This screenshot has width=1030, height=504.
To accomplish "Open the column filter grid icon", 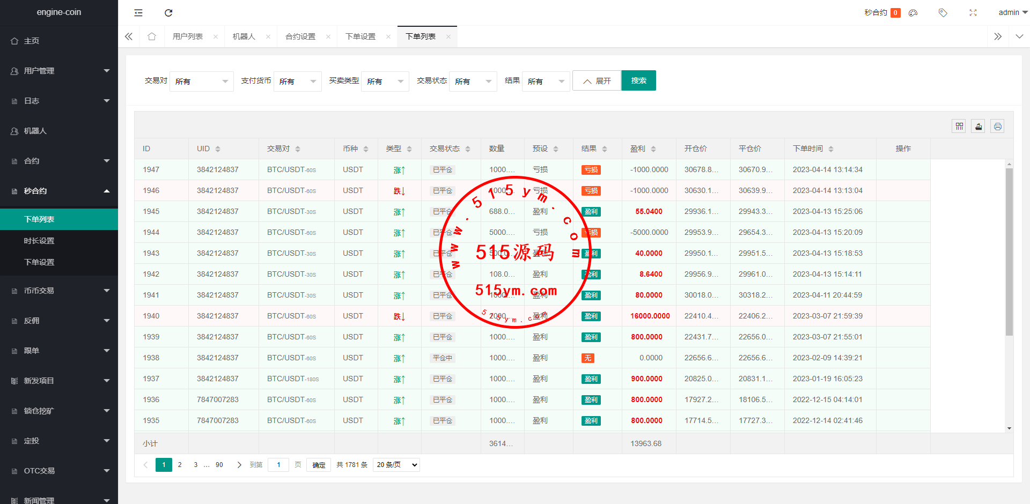I will pyautogui.click(x=959, y=127).
